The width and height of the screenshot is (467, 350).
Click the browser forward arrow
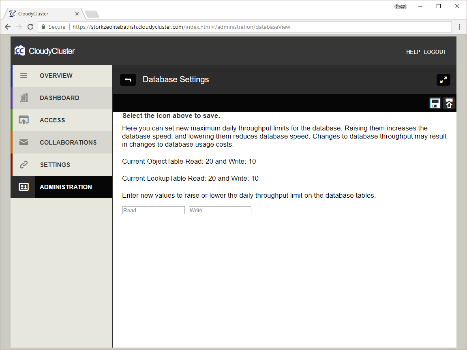coord(19,27)
